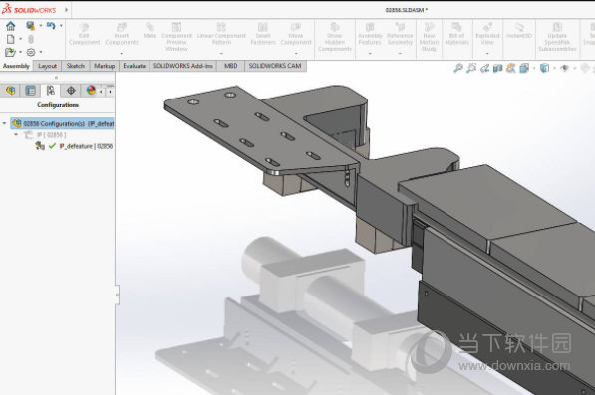This screenshot has width=595, height=395.
Task: Click the Edit Component tool
Action: [x=85, y=33]
